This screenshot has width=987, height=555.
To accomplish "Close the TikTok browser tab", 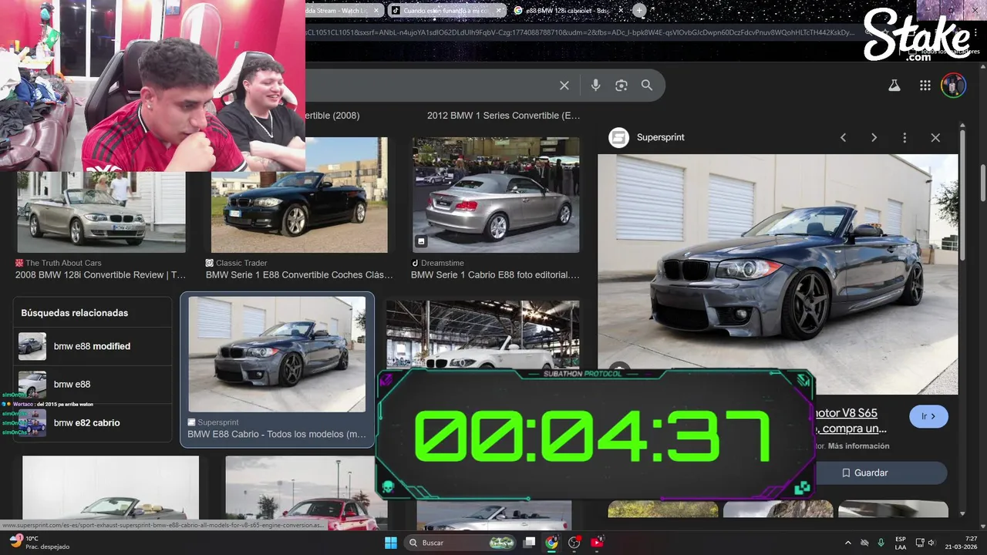I will (498, 11).
